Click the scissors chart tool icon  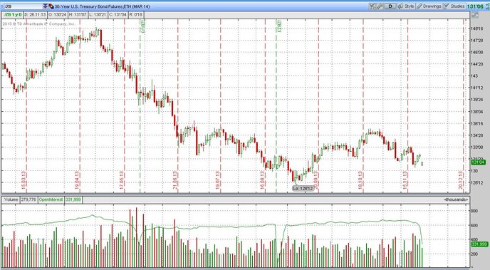372,6
